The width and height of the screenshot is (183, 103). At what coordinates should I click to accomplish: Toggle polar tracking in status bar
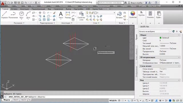point(132,100)
